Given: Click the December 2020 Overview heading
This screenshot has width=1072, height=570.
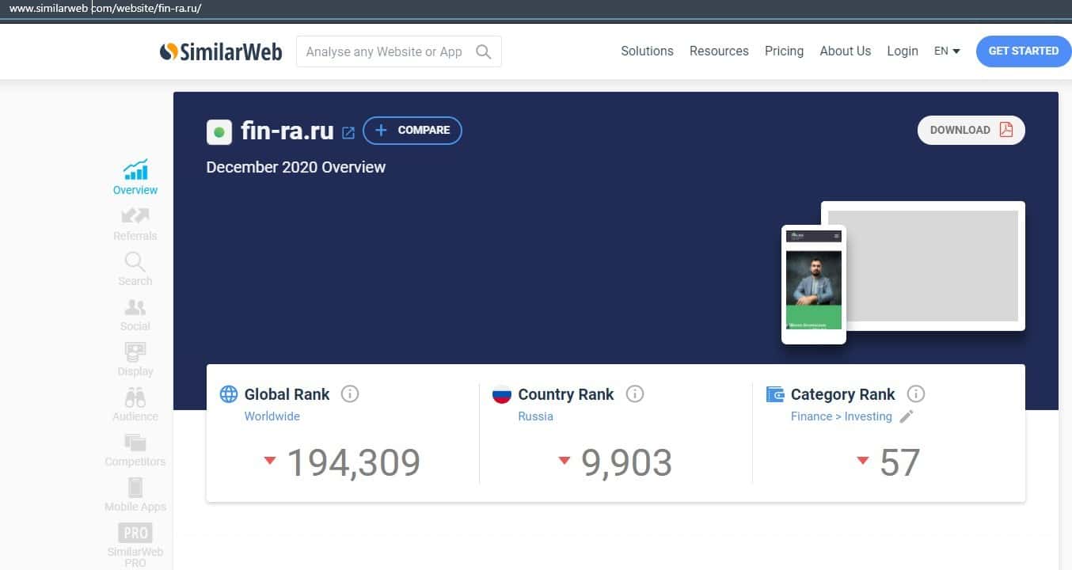Looking at the screenshot, I should click(296, 167).
